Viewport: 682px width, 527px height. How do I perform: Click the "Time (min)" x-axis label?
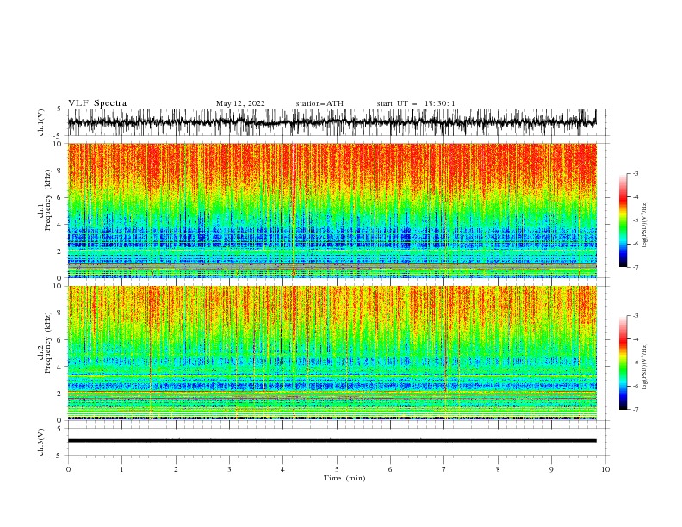[344, 478]
